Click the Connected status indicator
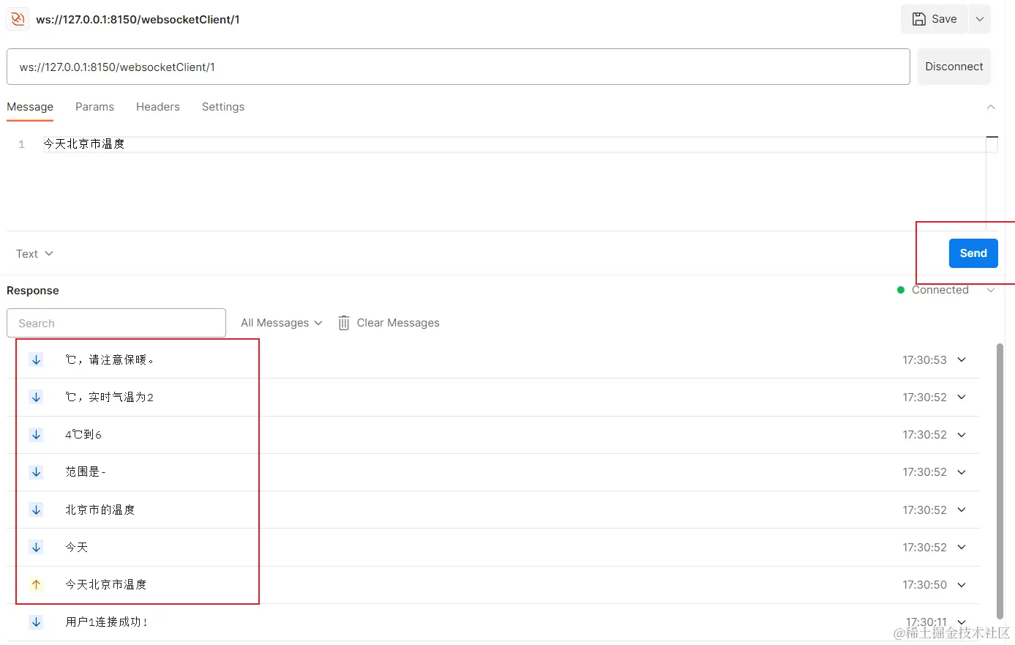This screenshot has height=645, width=1015. tap(933, 290)
